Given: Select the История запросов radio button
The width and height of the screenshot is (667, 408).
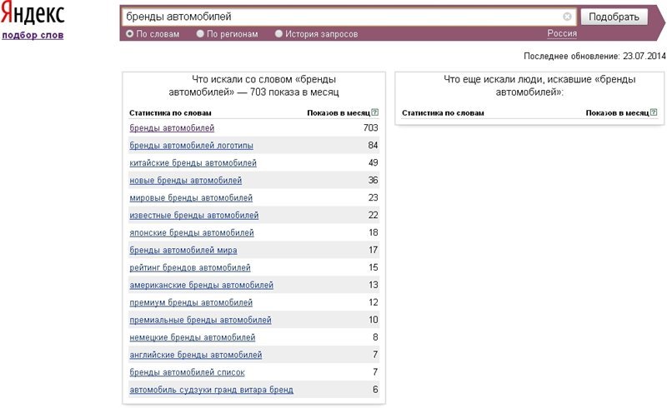Looking at the screenshot, I should pos(278,33).
